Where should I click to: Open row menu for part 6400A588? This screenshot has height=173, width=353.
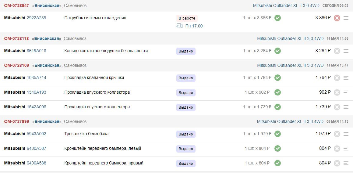point(346,163)
